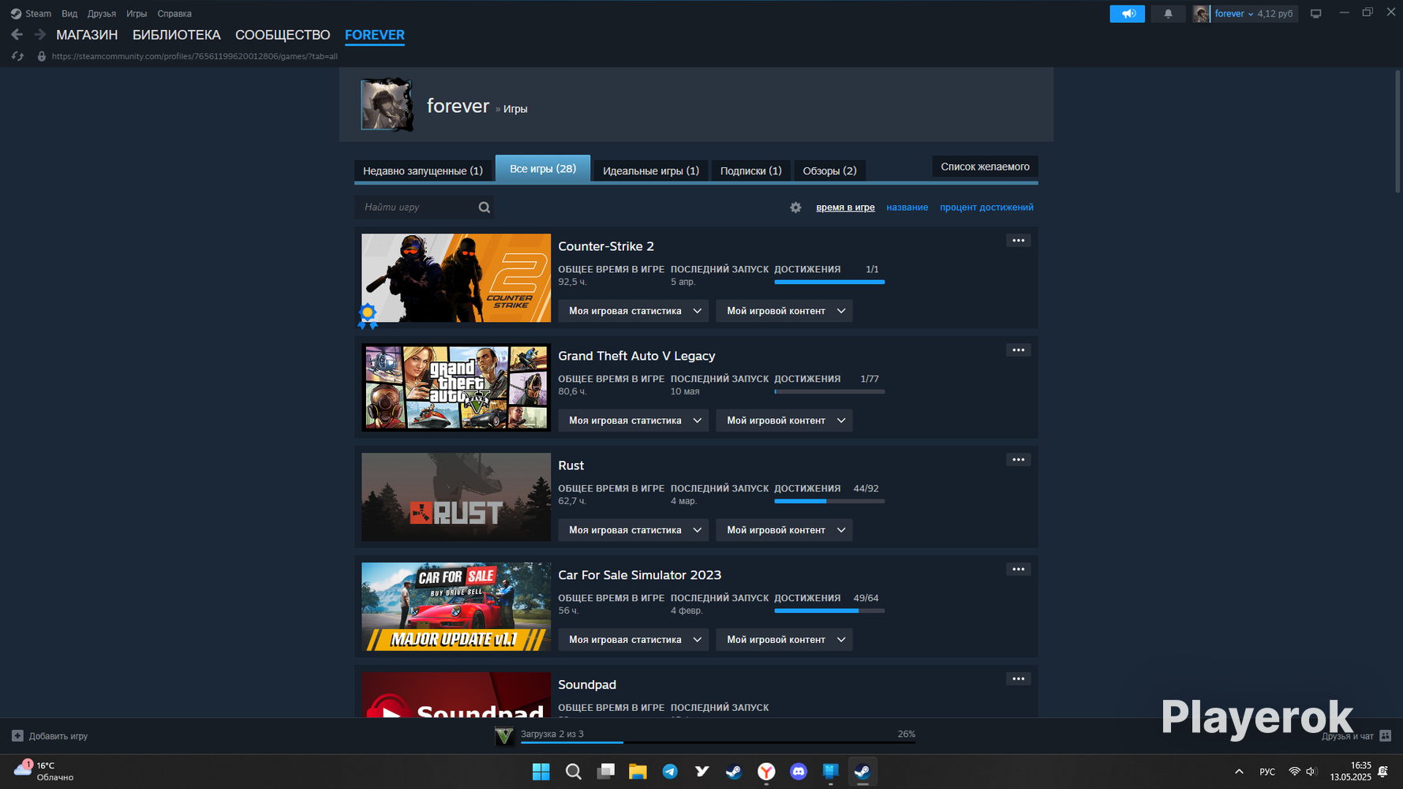Image resolution: width=1403 pixels, height=789 pixels.
Task: Click the padlock icon beside the URL
Action: 42,56
